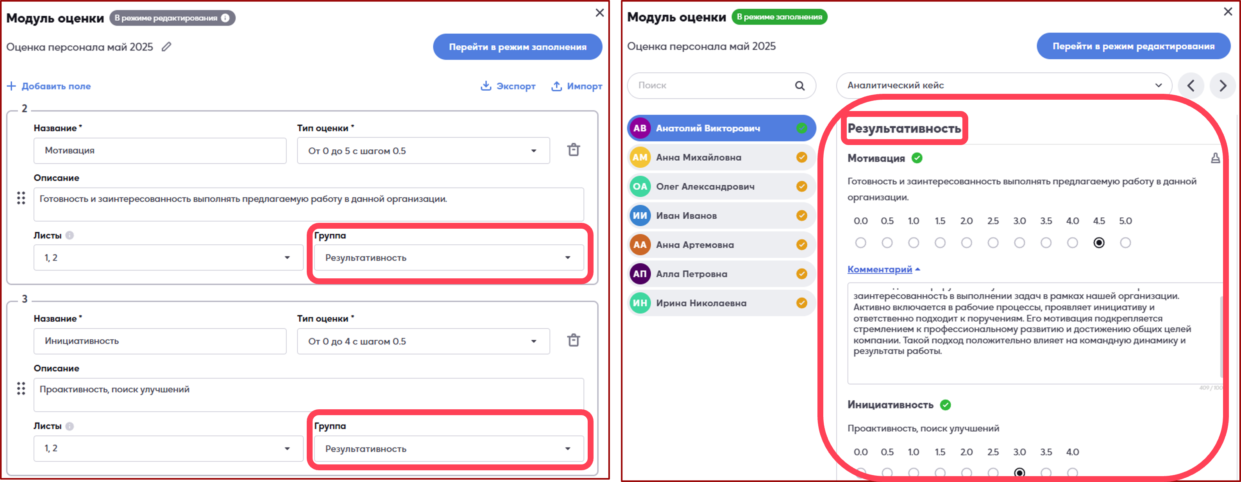The width and height of the screenshot is (1241, 482).
Task: Delete the Инициативность field with its trash icon
Action: click(573, 340)
